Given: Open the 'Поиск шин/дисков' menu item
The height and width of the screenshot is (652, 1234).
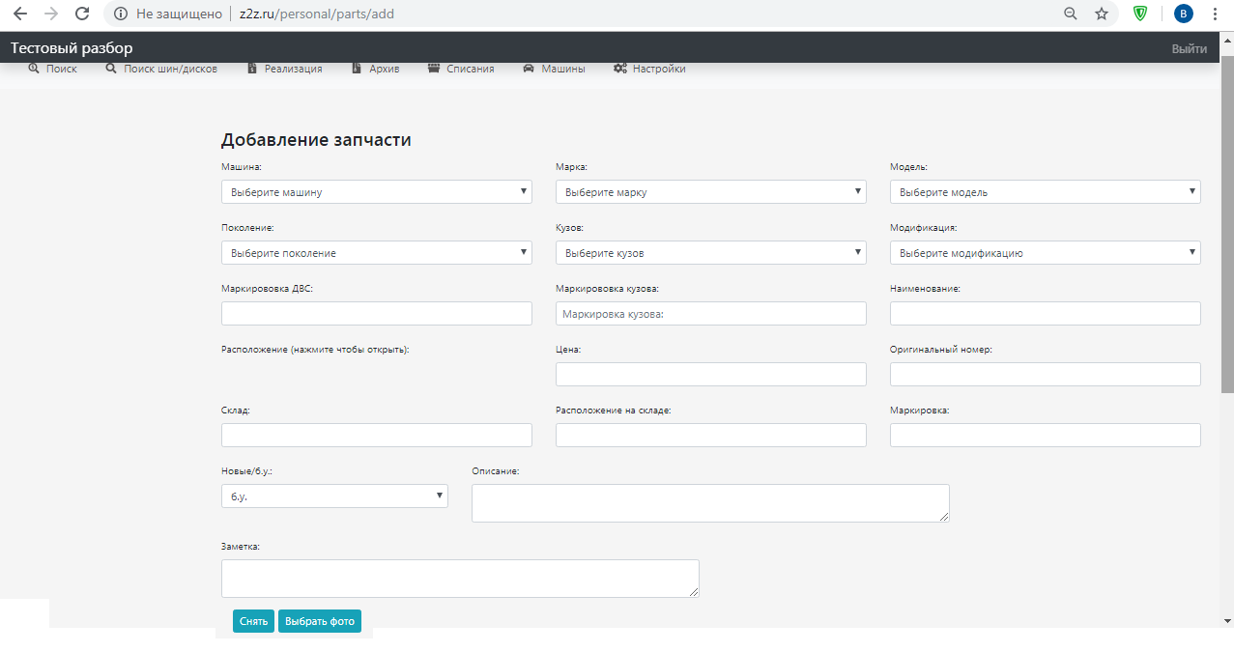Looking at the screenshot, I should tap(170, 69).
